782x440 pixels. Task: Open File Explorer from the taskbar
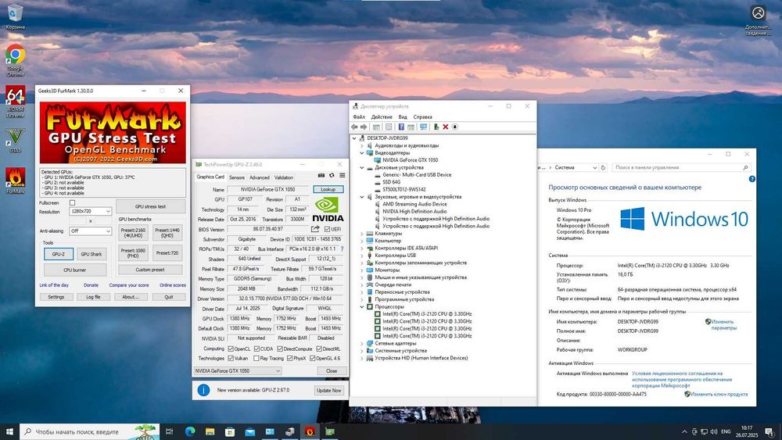coord(210,431)
